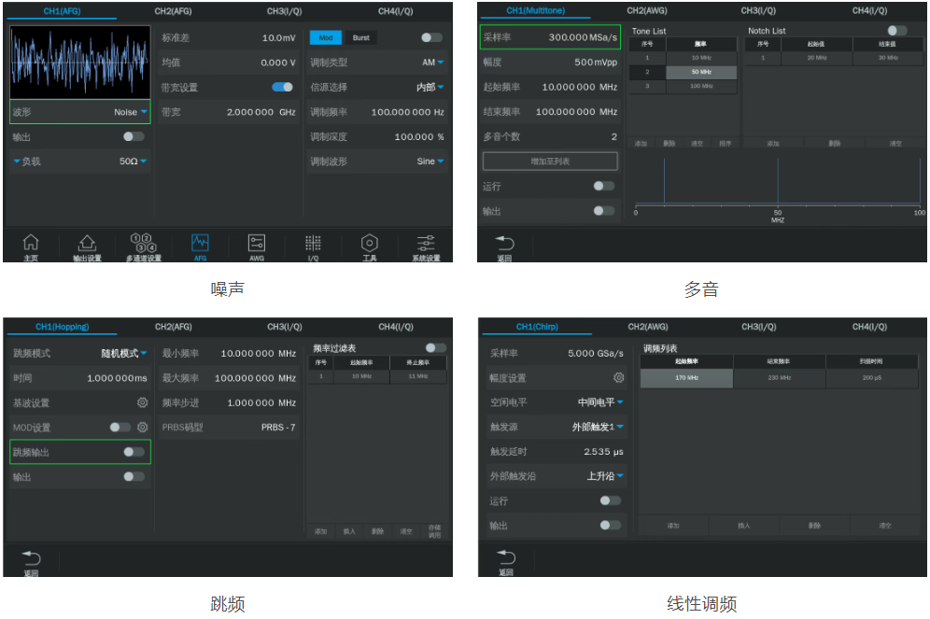930x619 pixels.
Task: Select the 采样率 300.000 MSa/s field
Action: pyautogui.click(x=550, y=37)
